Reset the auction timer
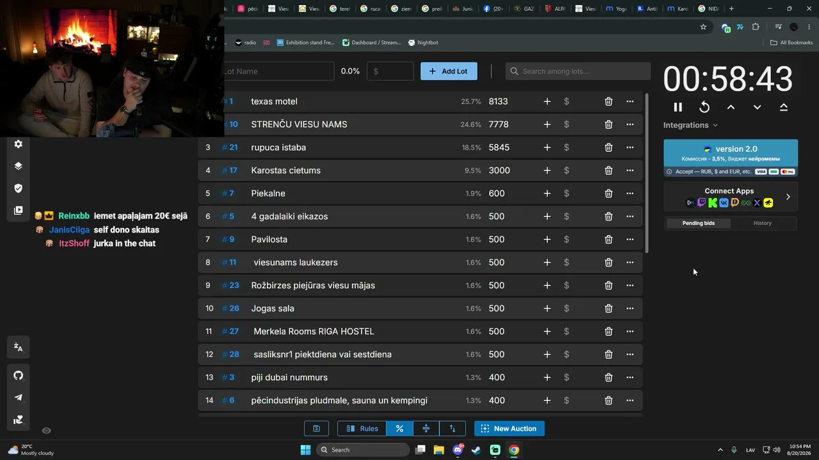This screenshot has width=819, height=460. 704,107
